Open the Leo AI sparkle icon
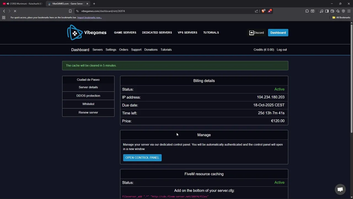The image size is (353, 199). tap(338, 11)
